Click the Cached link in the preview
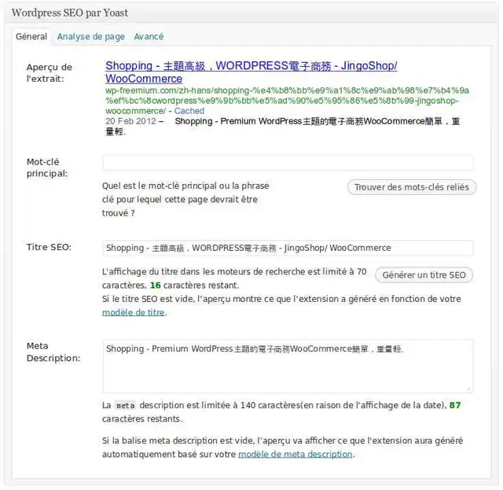 click(x=189, y=111)
